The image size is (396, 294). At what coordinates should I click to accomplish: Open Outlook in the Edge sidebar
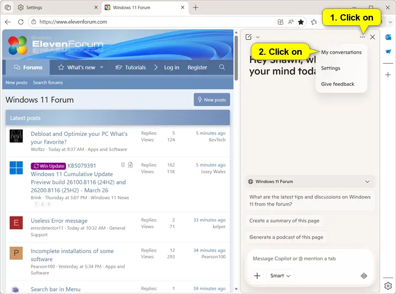(388, 37)
